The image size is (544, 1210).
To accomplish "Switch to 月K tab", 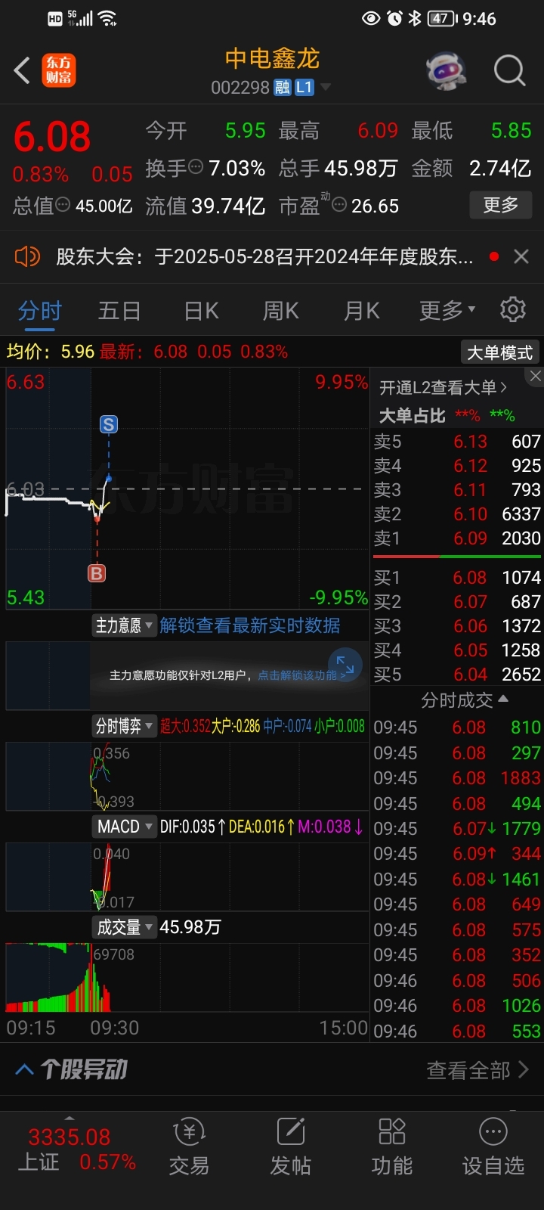I will (x=362, y=310).
